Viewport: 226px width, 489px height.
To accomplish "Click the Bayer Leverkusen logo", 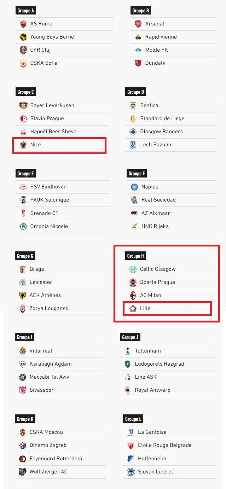I will [x=23, y=105].
